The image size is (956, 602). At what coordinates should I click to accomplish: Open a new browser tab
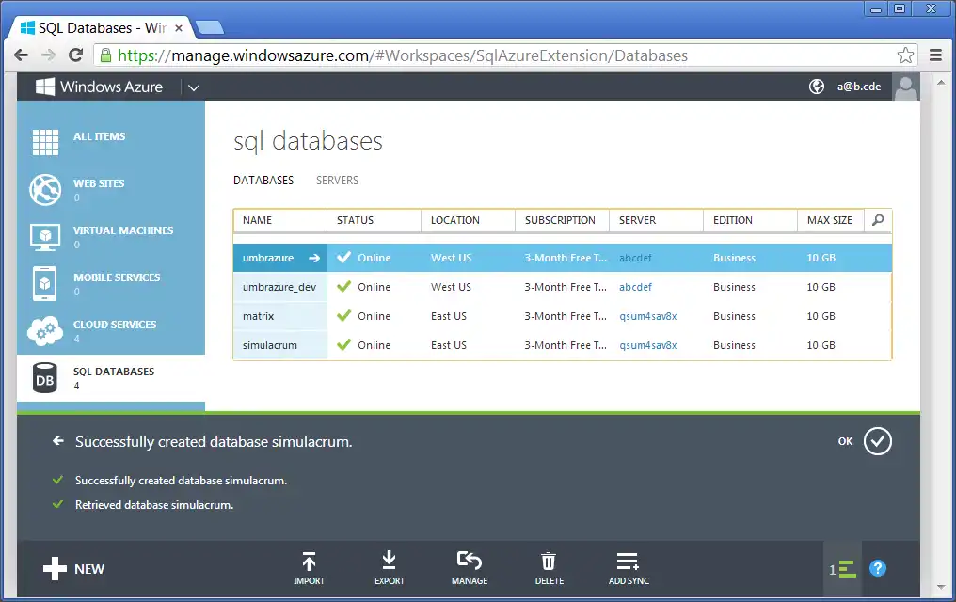211,28
